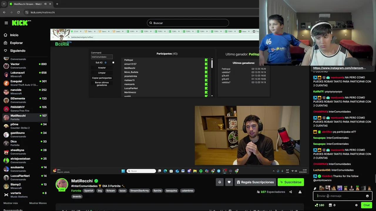
Task: Click the first quick emote above chat input
Action: [322, 188]
